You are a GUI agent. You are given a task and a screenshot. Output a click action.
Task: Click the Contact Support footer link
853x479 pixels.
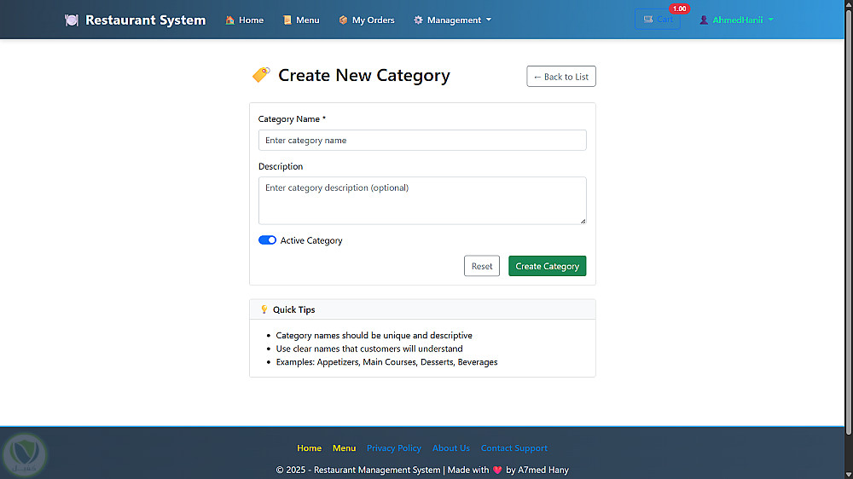click(514, 448)
